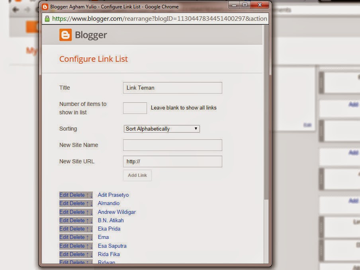Edit the Erna link
The image size is (360, 270).
tap(64, 237)
